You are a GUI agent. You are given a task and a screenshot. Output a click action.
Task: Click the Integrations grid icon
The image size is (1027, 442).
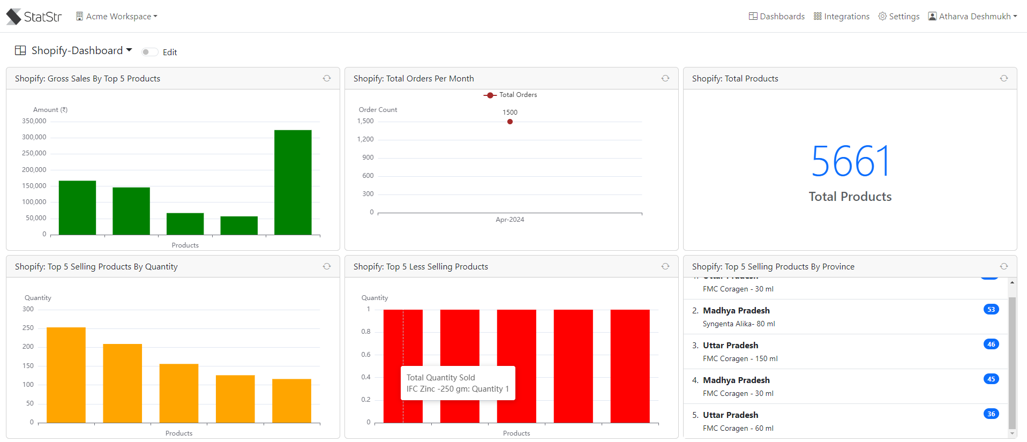(818, 16)
